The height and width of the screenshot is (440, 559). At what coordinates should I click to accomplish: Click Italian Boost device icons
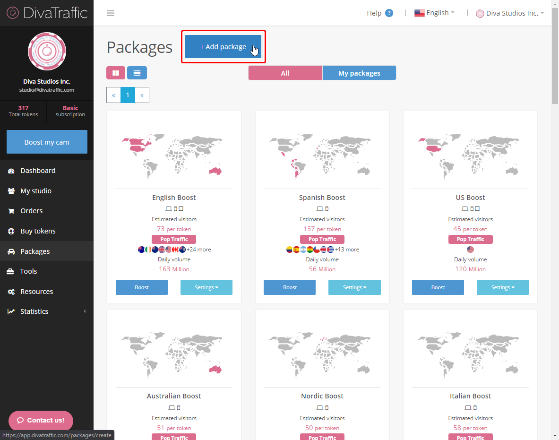(470, 407)
